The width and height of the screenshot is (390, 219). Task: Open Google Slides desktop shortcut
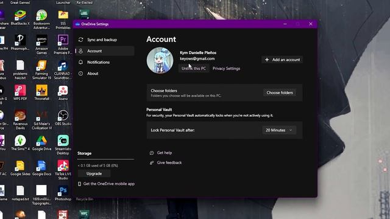(x=20, y=168)
